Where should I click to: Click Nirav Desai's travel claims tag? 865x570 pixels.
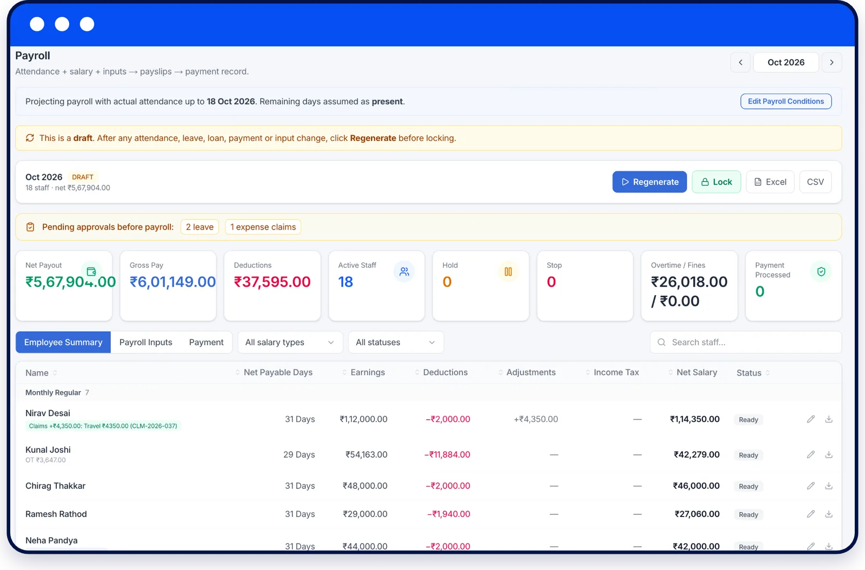(x=103, y=426)
